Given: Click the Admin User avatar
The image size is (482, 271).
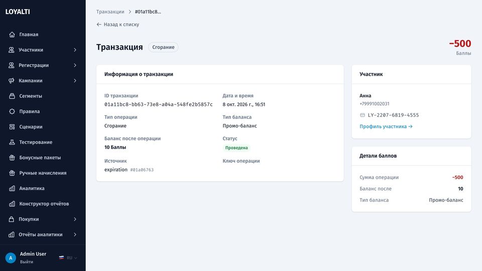Looking at the screenshot, I should point(11,258).
